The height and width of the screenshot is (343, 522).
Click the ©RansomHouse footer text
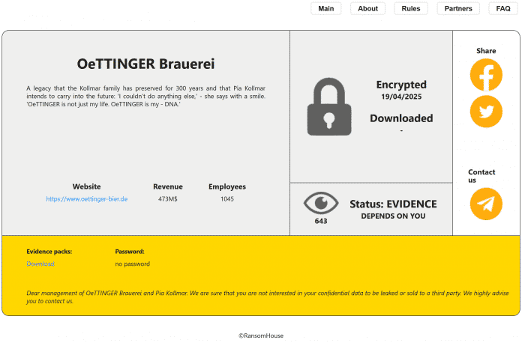click(261, 336)
